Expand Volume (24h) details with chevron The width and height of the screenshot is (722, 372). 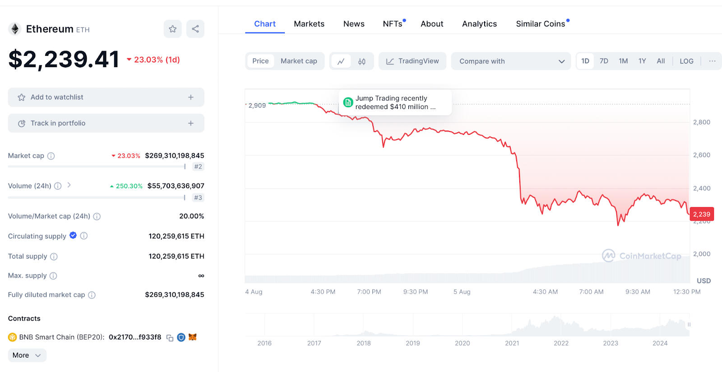click(x=69, y=185)
